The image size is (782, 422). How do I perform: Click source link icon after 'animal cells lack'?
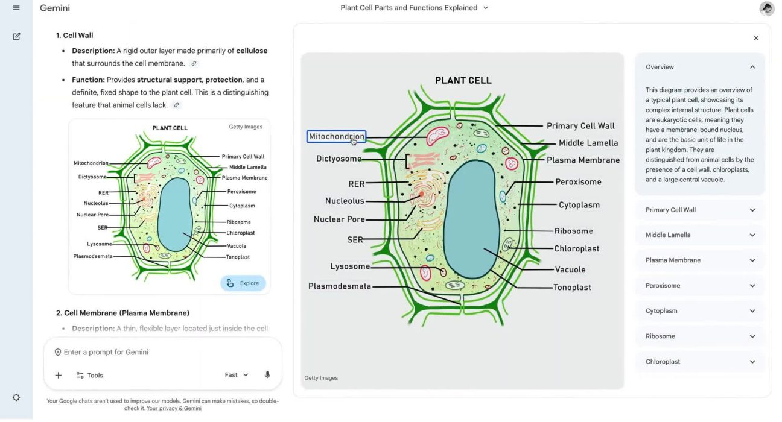(176, 105)
